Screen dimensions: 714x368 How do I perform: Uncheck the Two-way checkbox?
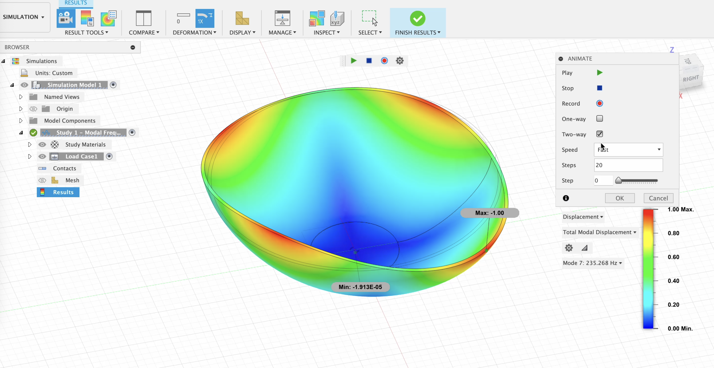click(x=599, y=134)
